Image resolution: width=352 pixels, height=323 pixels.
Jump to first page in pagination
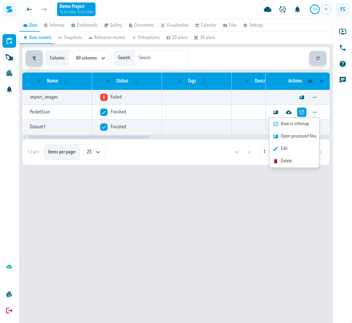(237, 152)
